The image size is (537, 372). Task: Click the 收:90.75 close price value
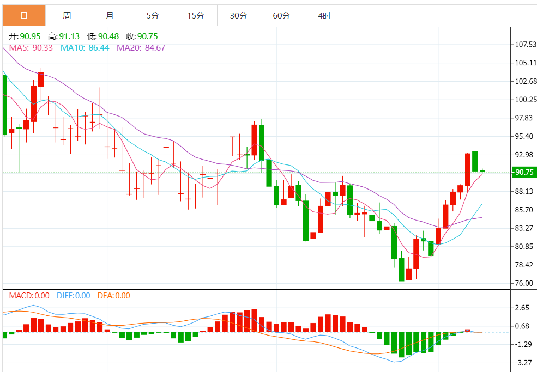point(142,36)
